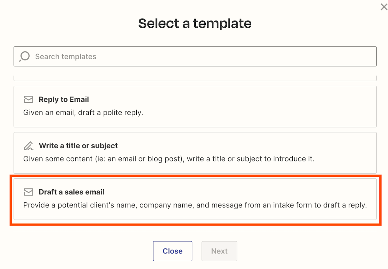Select the Write a title or subject heading
This screenshot has height=269, width=388.
tap(78, 146)
